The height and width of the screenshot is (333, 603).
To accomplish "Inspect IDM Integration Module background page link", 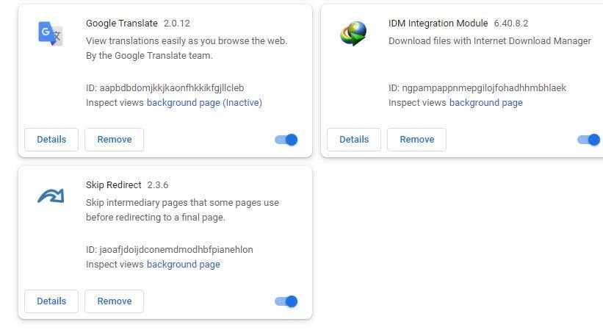I will click(486, 103).
